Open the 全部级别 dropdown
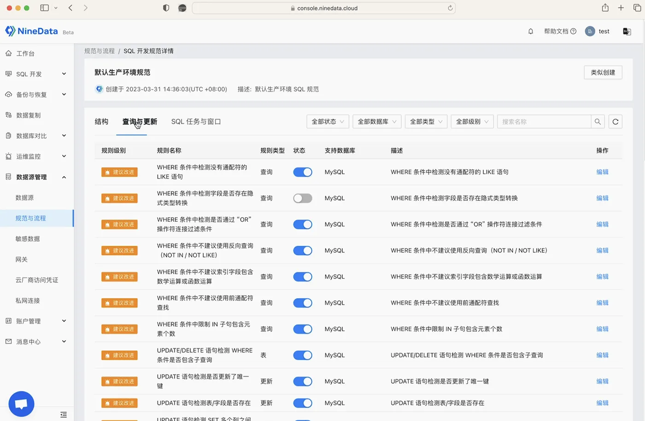Image resolution: width=645 pixels, height=421 pixels. (x=472, y=121)
